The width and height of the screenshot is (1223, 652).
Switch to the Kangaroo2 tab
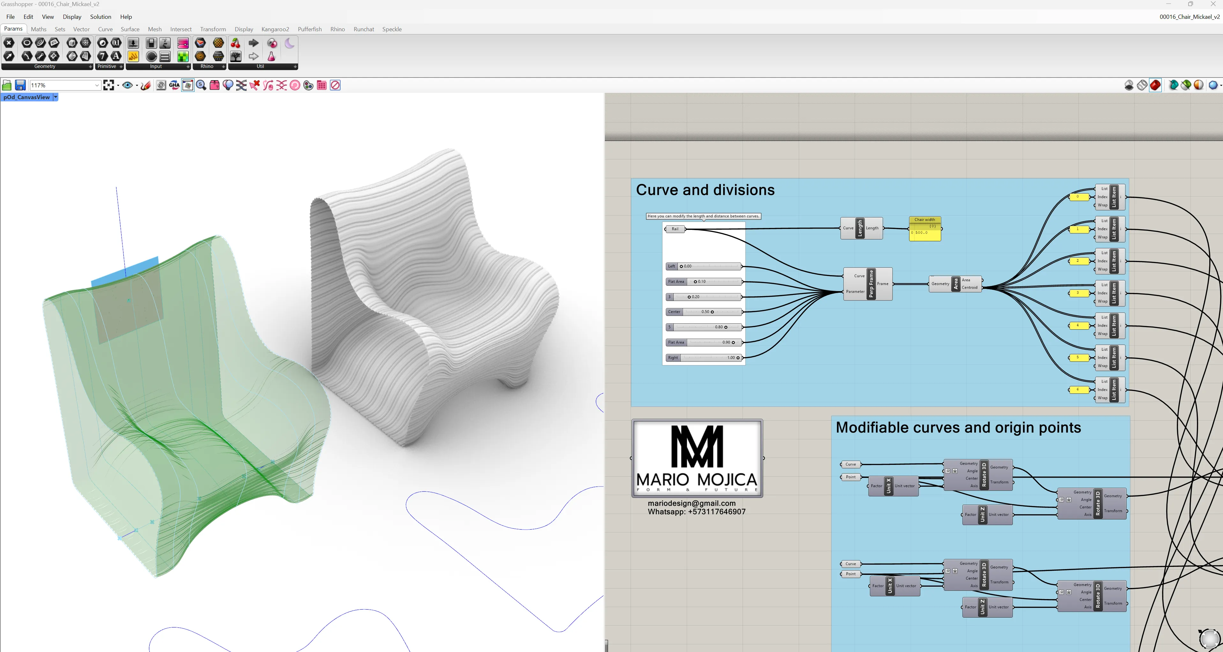(275, 29)
